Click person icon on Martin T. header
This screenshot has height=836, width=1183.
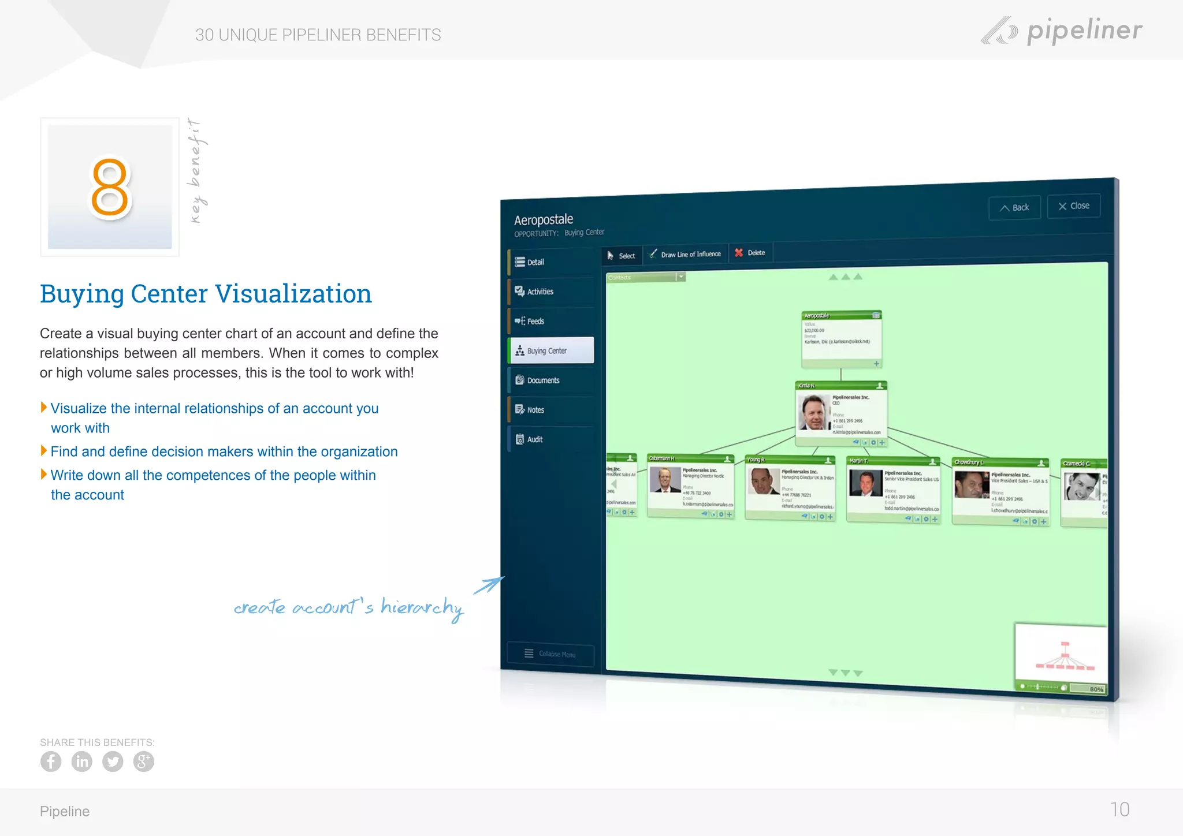point(932,462)
